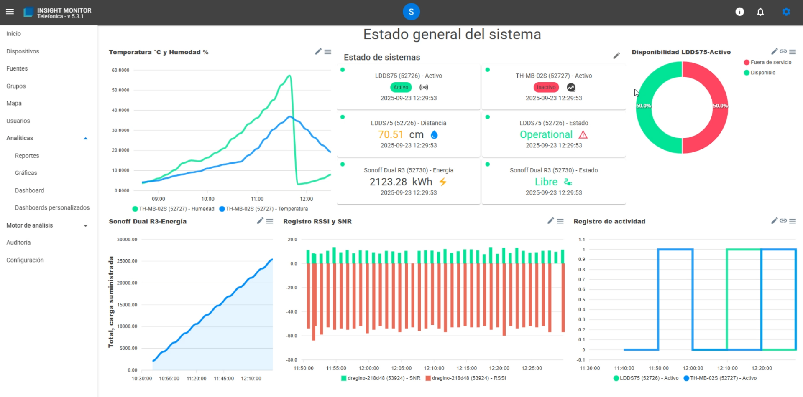Toggle TH-MB-02S Temperatura legend series
The height and width of the screenshot is (397, 803).
click(x=263, y=209)
